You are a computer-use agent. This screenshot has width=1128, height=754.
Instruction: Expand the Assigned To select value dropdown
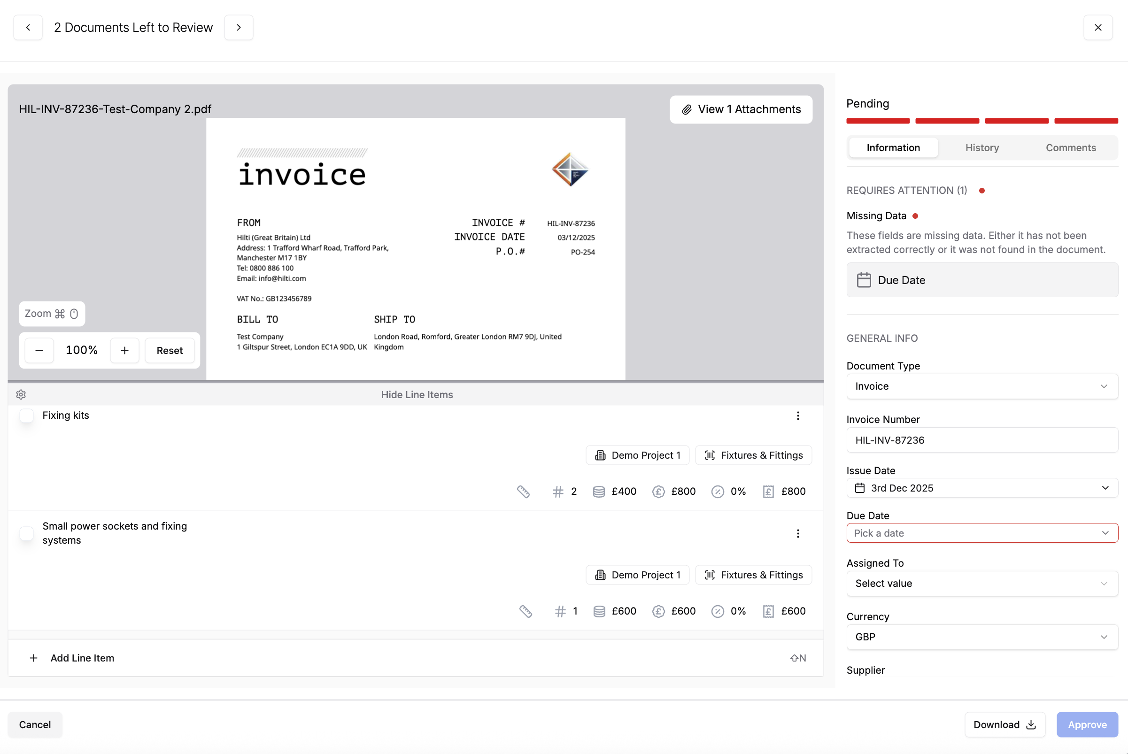(x=982, y=583)
